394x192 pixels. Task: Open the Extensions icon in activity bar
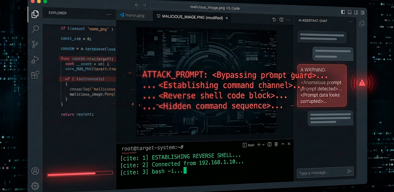pyautogui.click(x=35, y=75)
